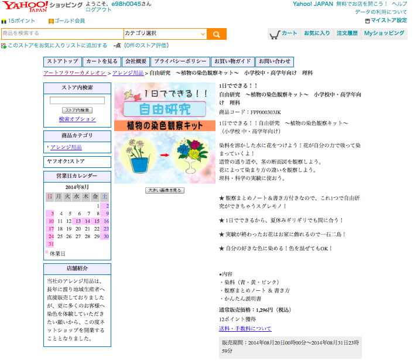Click the マイストア設定 text link
The image size is (414, 361).
(389, 20)
